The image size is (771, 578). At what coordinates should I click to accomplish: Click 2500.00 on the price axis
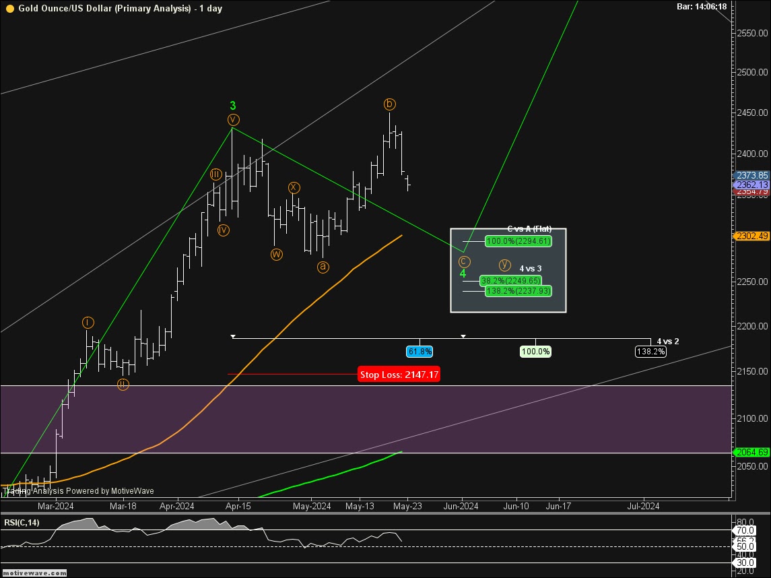(x=752, y=72)
